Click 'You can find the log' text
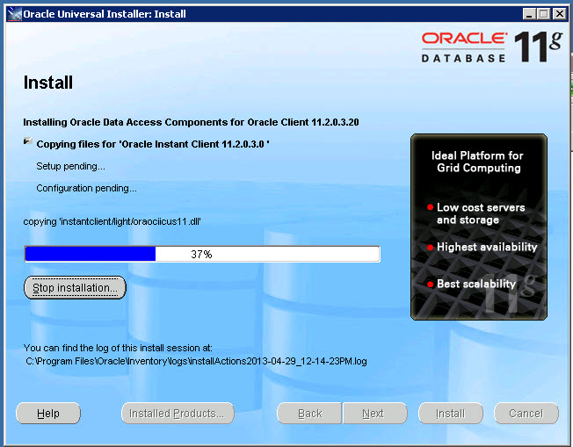 (x=118, y=348)
